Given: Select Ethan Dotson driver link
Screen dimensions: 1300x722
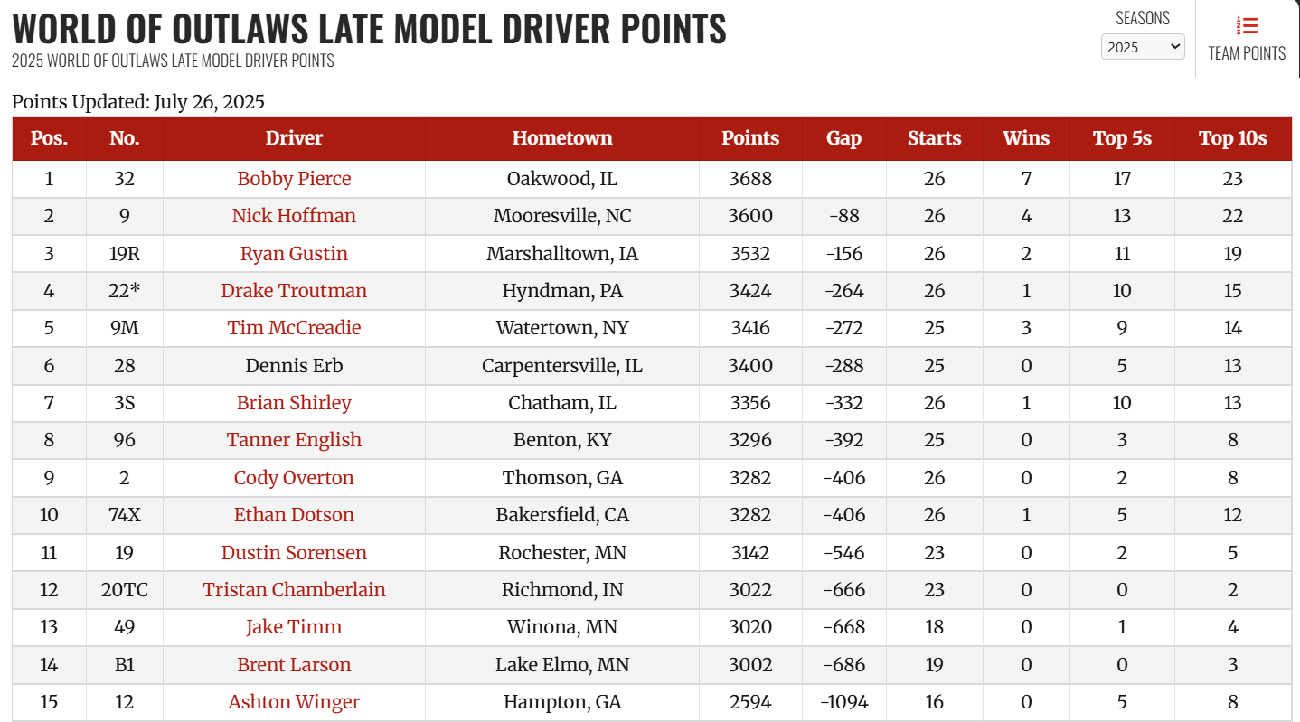Looking at the screenshot, I should [294, 515].
